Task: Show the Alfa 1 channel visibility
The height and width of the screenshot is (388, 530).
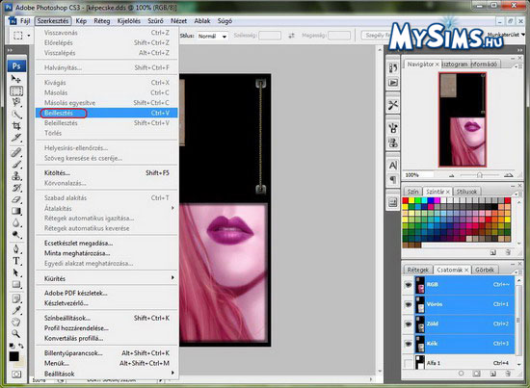Action: tap(409, 363)
